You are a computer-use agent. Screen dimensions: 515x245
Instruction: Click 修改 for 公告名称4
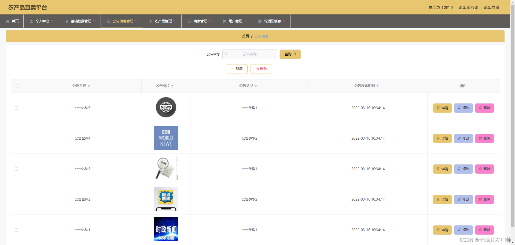464,139
